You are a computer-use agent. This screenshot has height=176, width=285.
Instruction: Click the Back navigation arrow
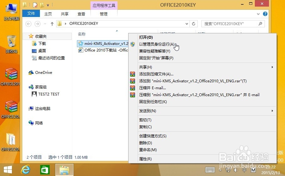[28, 24]
